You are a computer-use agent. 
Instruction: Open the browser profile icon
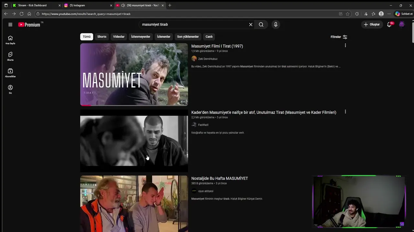381,14
